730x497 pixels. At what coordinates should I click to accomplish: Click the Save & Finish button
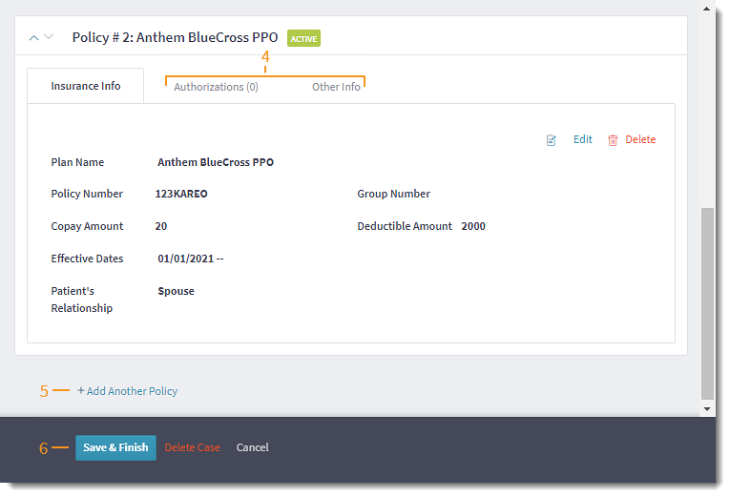115,447
